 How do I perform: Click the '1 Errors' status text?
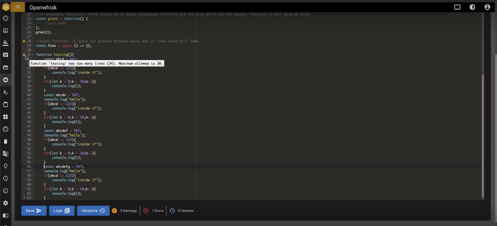[158, 211]
